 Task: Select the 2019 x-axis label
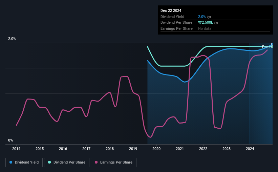(x=133, y=149)
